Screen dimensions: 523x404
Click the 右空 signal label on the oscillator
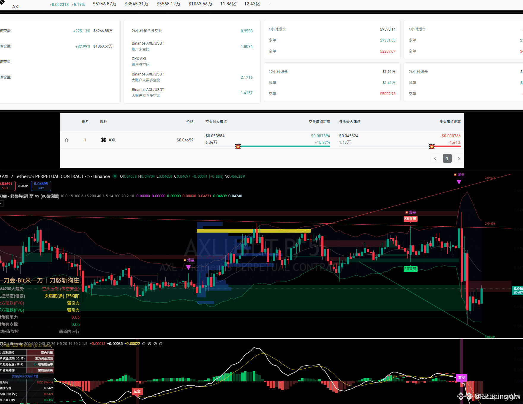(x=462, y=378)
